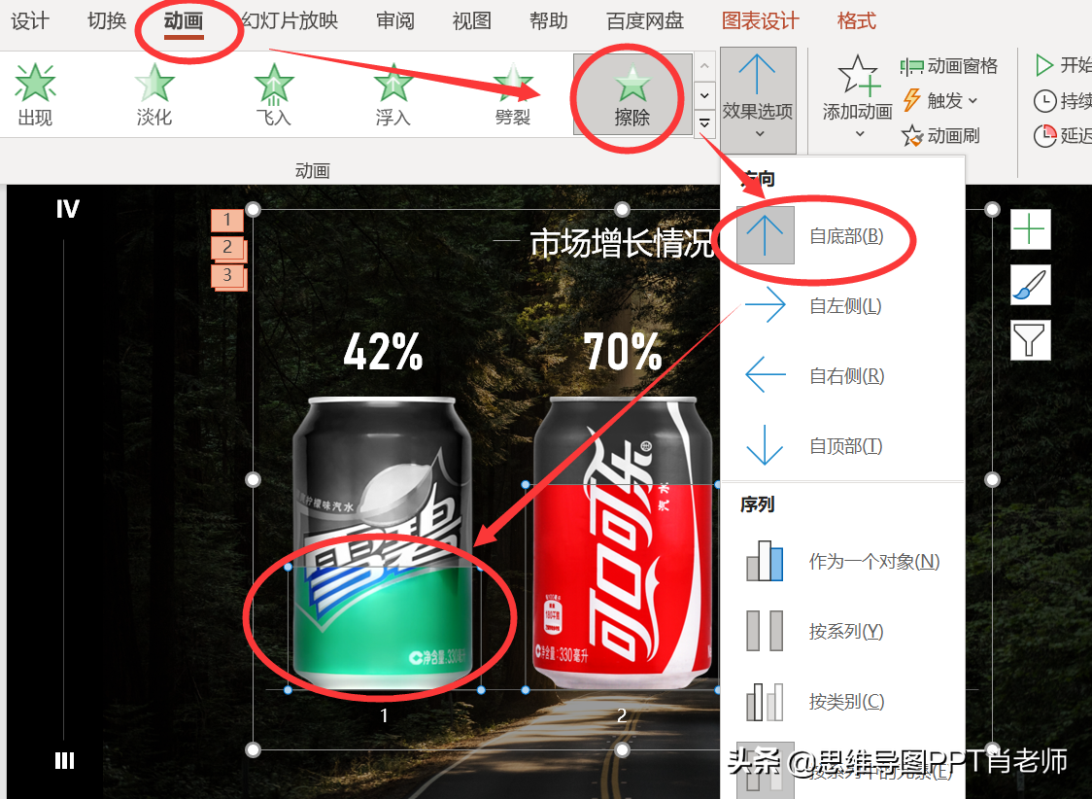Screen dimensions: 1092x799
Task: Click axis label 2 under Coca-Cola can
Action: coord(622,715)
